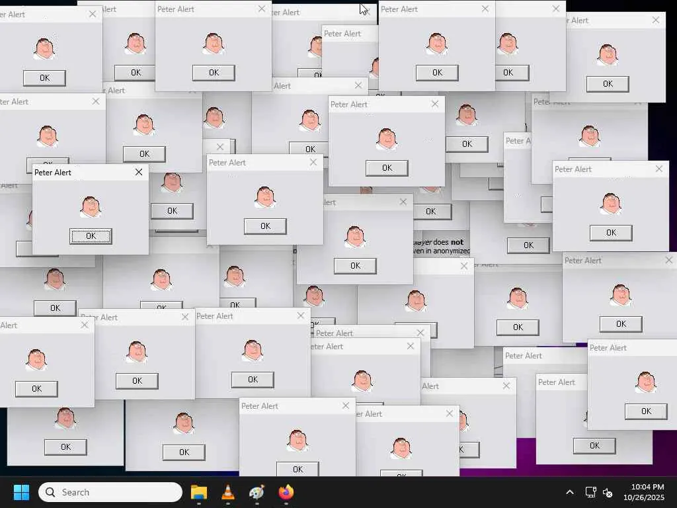The width and height of the screenshot is (677, 508).
Task: Open the clock showing 10:04 PM
Action: [x=644, y=492]
